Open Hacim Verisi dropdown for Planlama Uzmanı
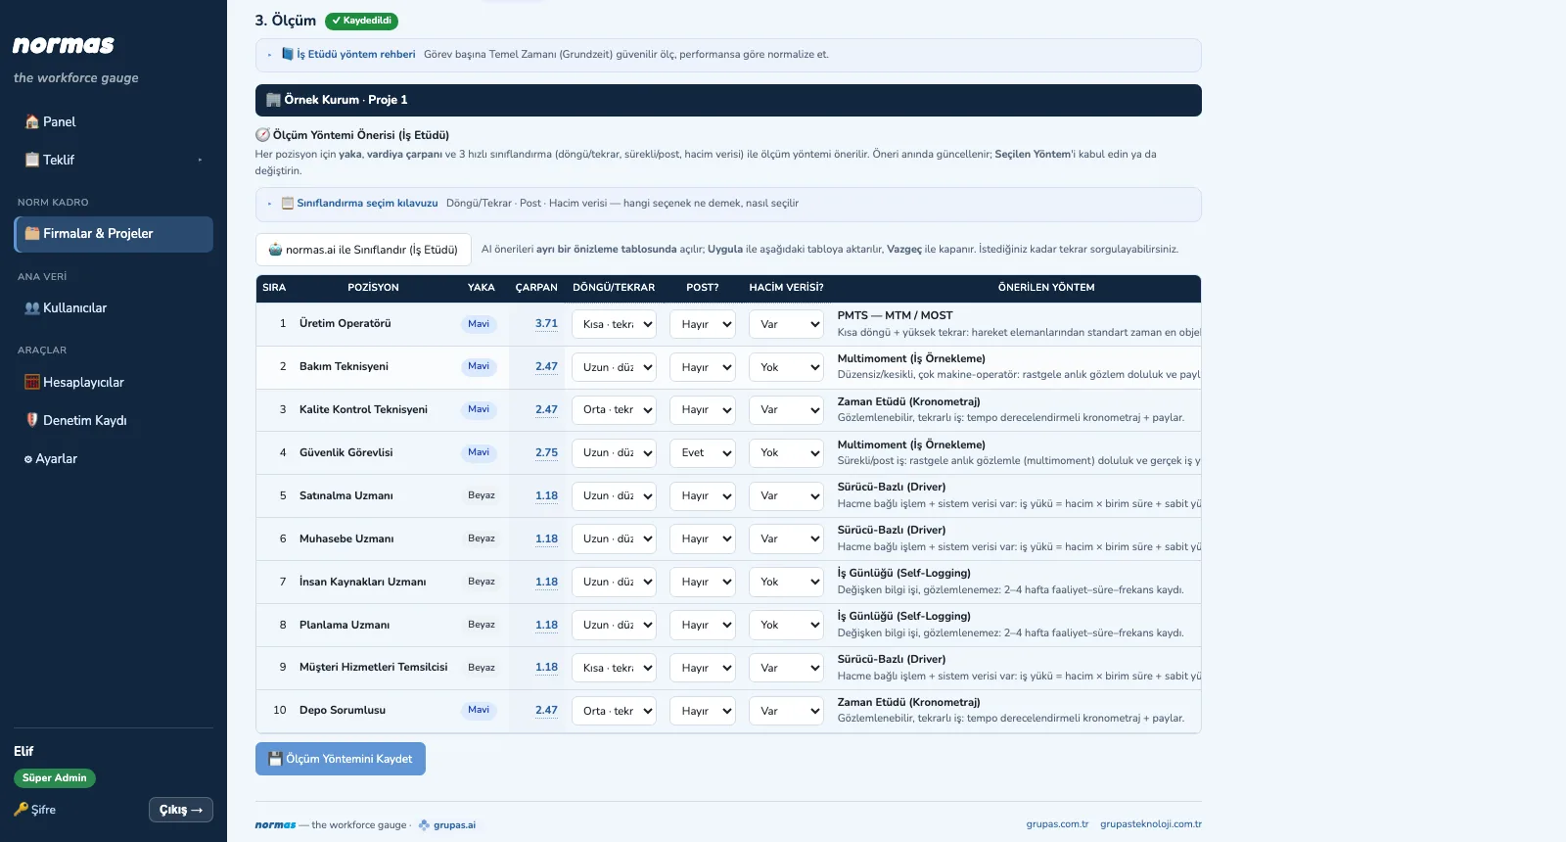This screenshot has height=842, width=1566. [x=786, y=626]
